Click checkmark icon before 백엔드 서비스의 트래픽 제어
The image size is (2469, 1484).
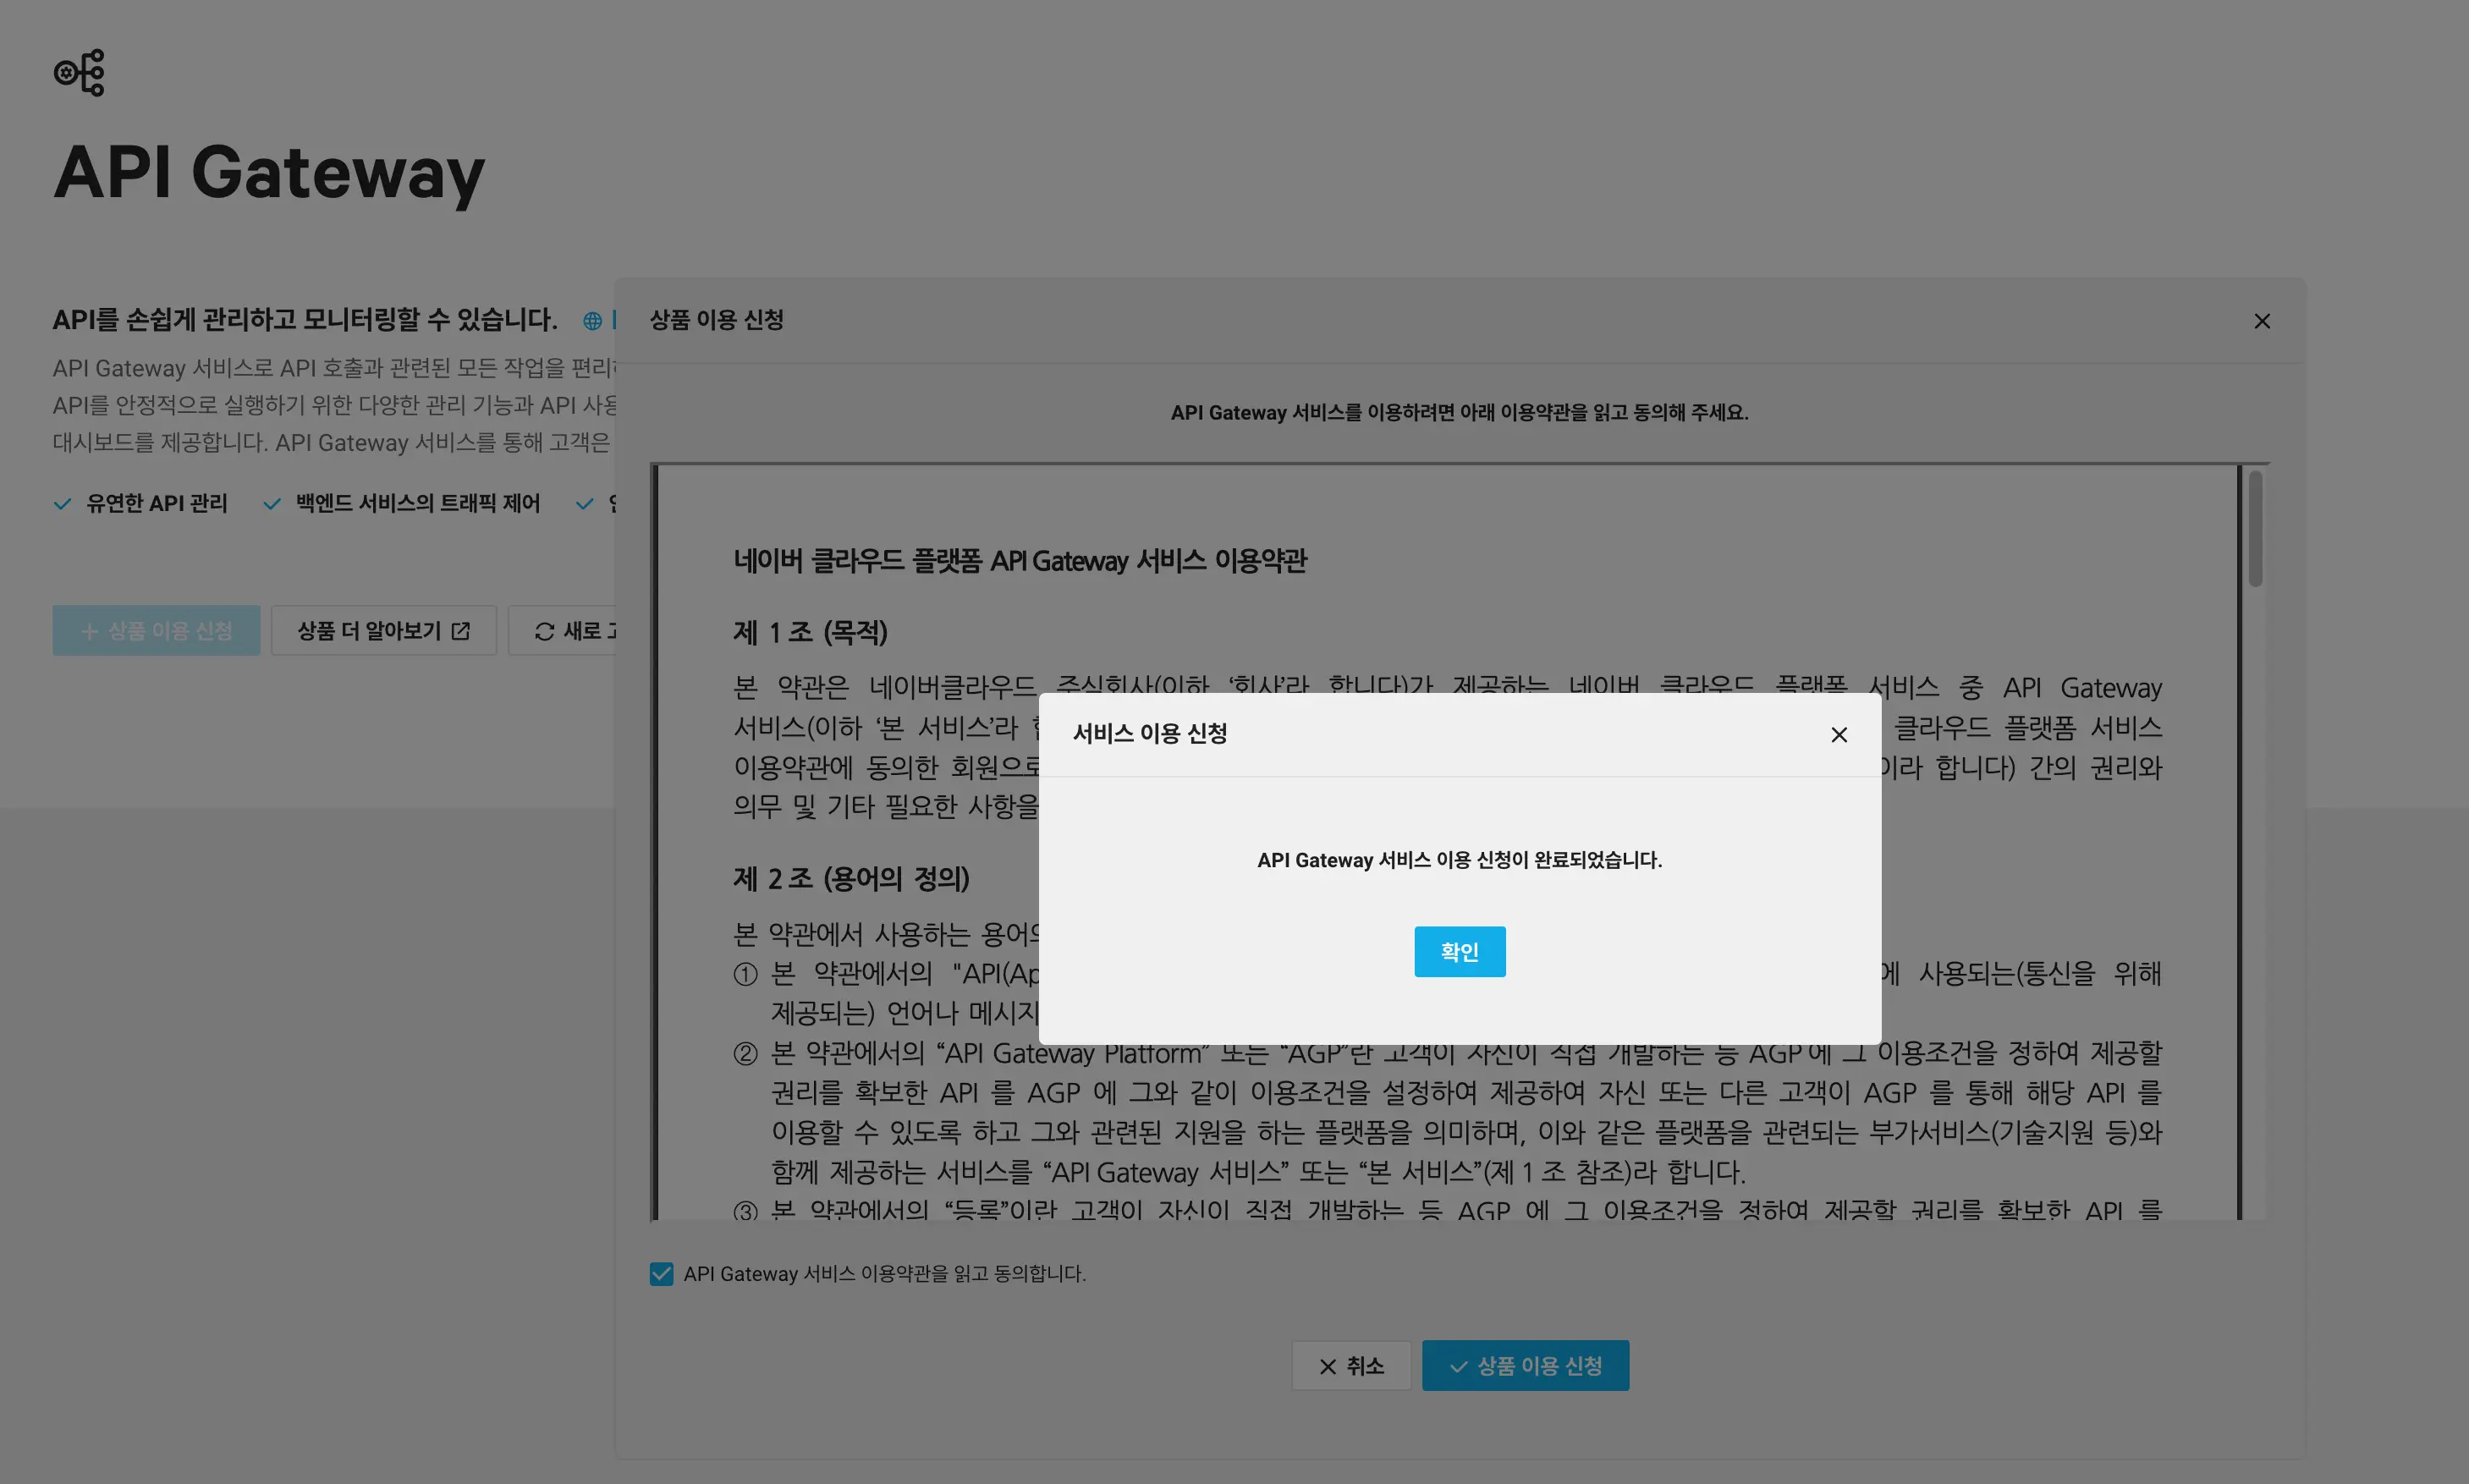point(271,504)
